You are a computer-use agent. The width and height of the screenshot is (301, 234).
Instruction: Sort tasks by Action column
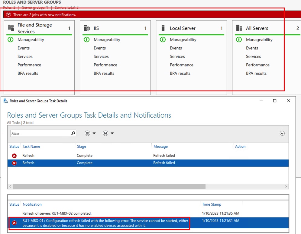click(x=240, y=147)
